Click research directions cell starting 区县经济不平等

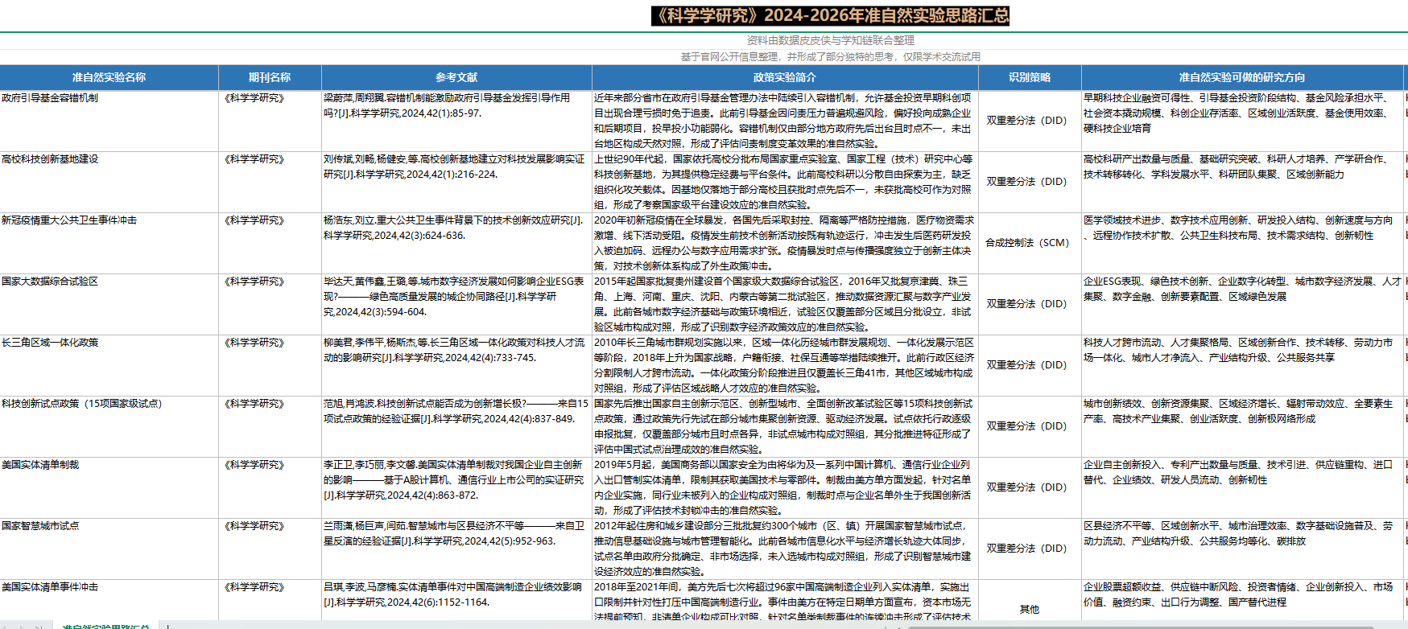pos(1242,549)
